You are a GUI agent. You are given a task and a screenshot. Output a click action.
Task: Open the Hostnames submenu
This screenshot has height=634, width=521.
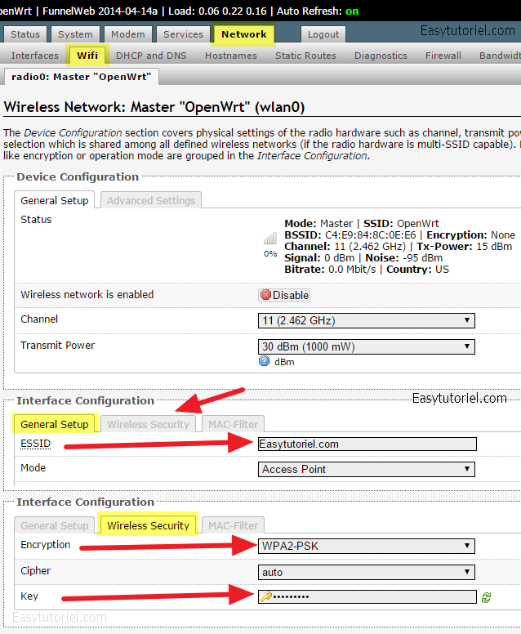point(231,56)
